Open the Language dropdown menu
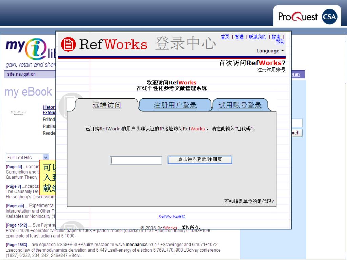Viewport: 347px width, 260px height. [x=270, y=51]
